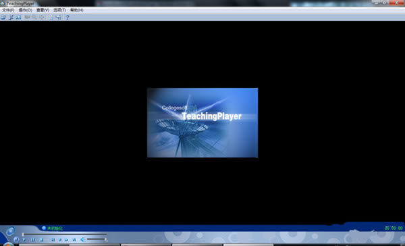Click the fast forward button

(66, 240)
